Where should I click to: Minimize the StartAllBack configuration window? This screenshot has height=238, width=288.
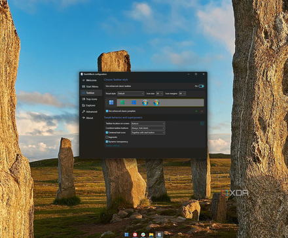coord(189,74)
